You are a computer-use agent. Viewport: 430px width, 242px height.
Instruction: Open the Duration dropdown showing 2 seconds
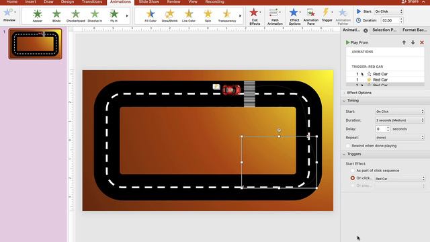coord(400,120)
